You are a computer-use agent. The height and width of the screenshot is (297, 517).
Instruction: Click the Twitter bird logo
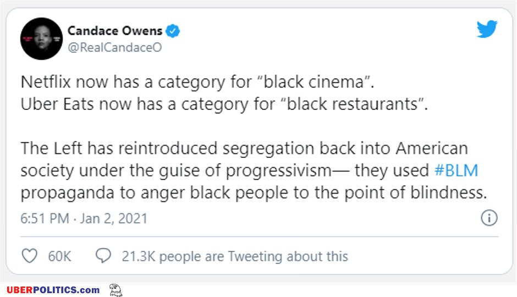tap(487, 29)
